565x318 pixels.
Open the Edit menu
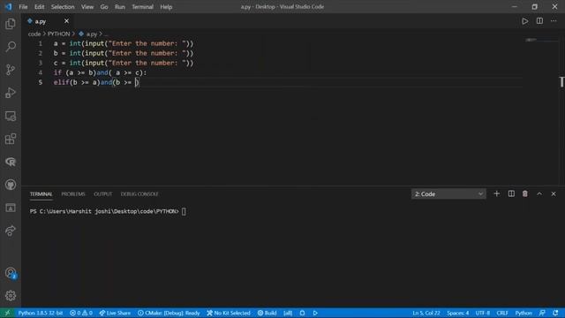(x=39, y=7)
